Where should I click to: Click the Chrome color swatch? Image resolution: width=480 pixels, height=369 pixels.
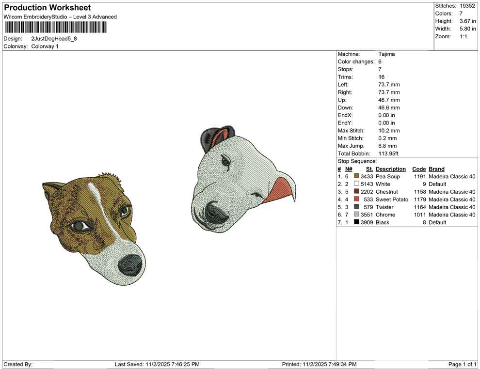[x=357, y=215]
